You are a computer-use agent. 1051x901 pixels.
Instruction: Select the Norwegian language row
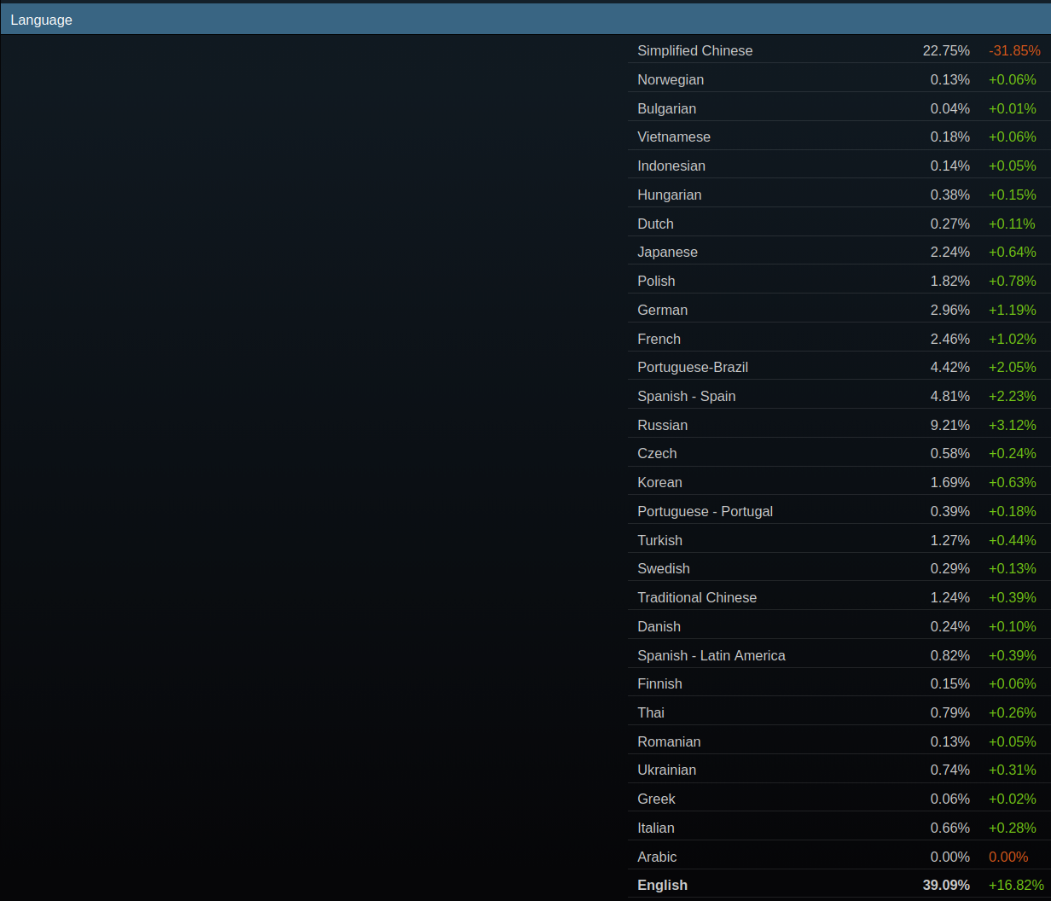pyautogui.click(x=839, y=79)
